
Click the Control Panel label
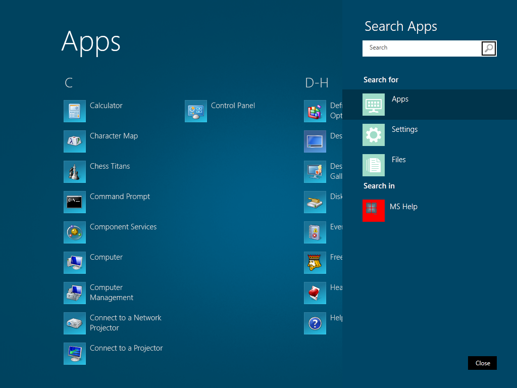[233, 106]
